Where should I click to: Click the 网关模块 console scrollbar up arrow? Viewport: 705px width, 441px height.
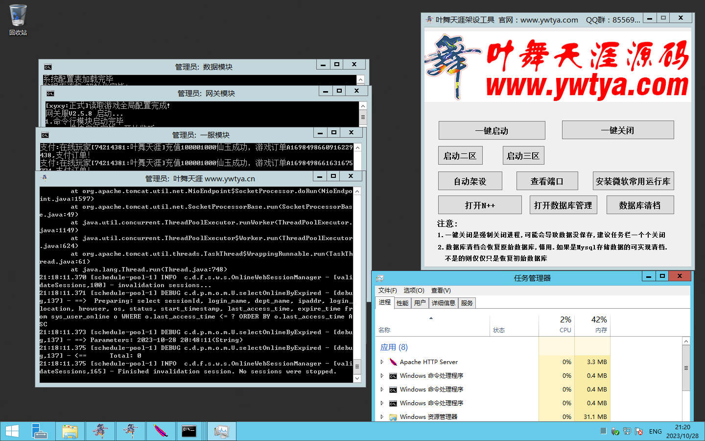click(x=363, y=106)
